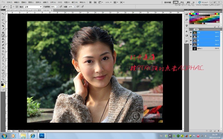Click the 基本功能 workspace button
Viewport: 223px width, 139px height.
[168, 2]
